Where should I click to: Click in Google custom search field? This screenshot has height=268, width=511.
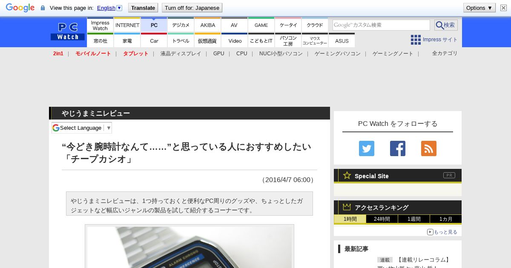tap(381, 25)
